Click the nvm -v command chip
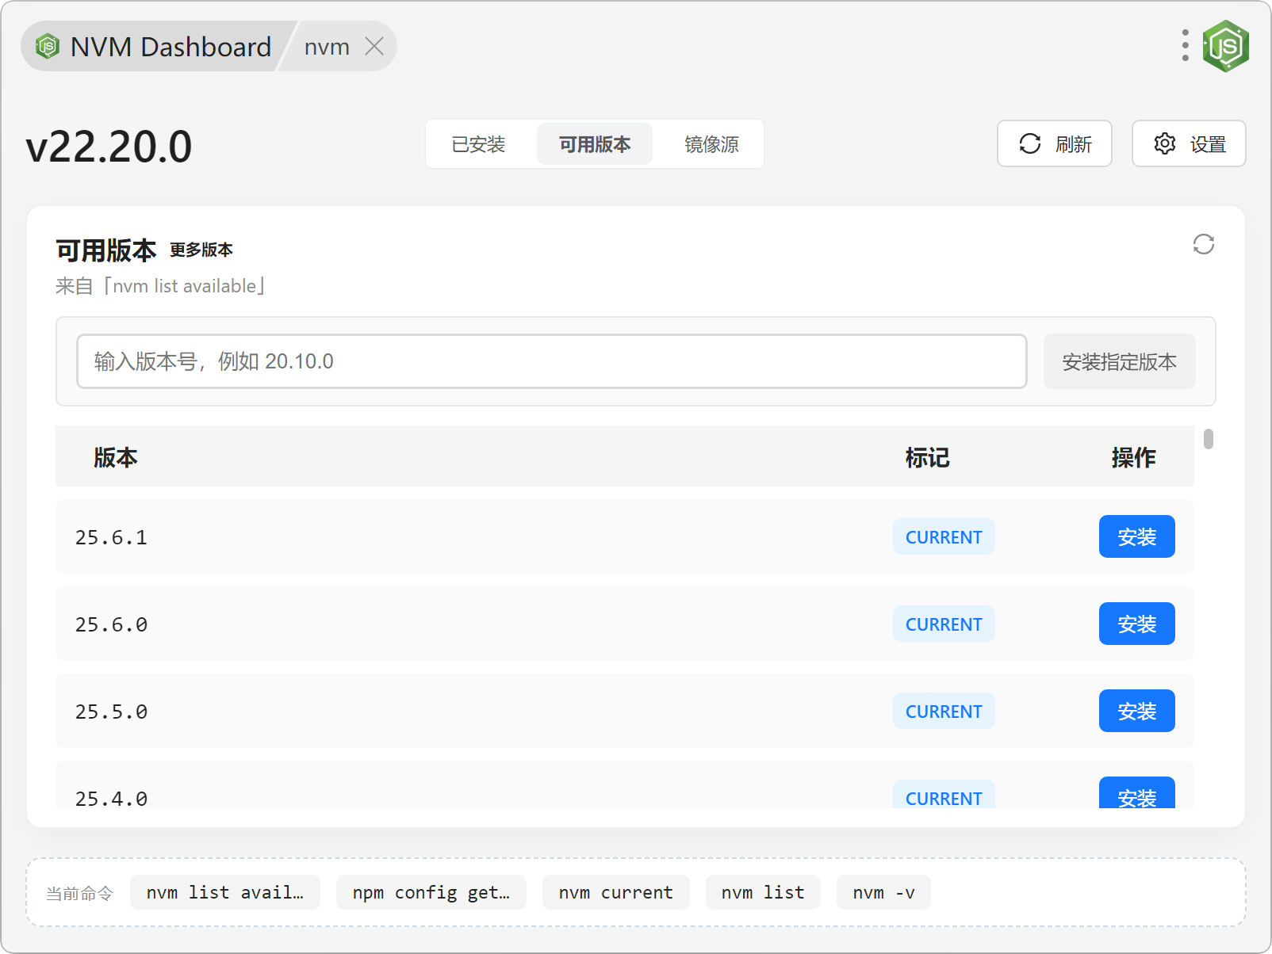Image resolution: width=1272 pixels, height=954 pixels. point(883,893)
